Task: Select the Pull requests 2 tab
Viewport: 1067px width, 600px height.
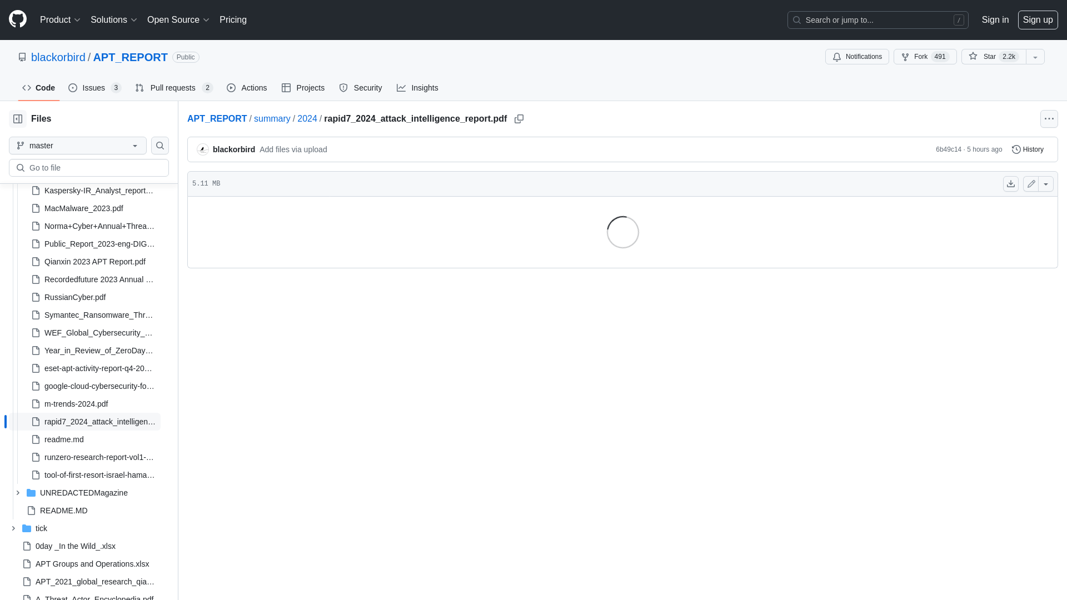Action: point(173,88)
